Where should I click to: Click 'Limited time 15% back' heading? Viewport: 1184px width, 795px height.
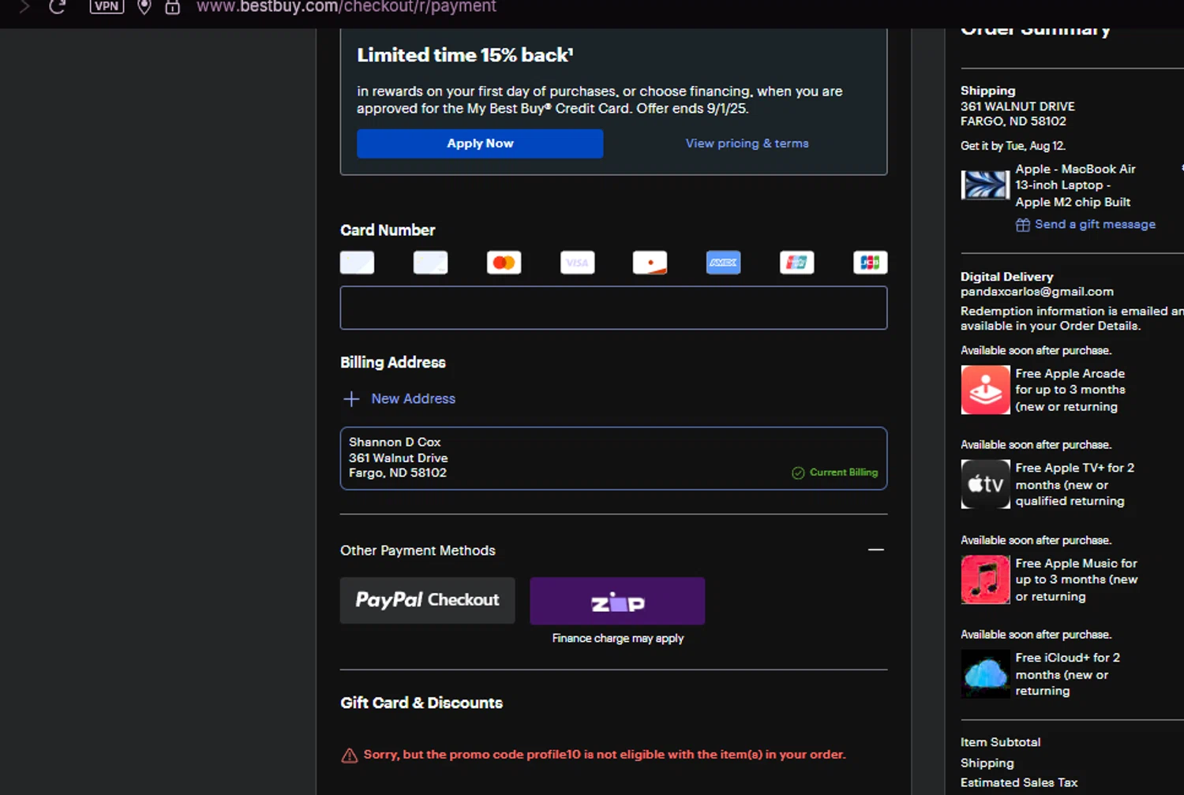click(x=465, y=55)
